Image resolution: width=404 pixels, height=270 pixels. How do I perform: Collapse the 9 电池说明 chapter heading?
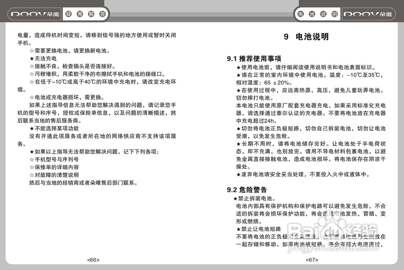click(306, 37)
